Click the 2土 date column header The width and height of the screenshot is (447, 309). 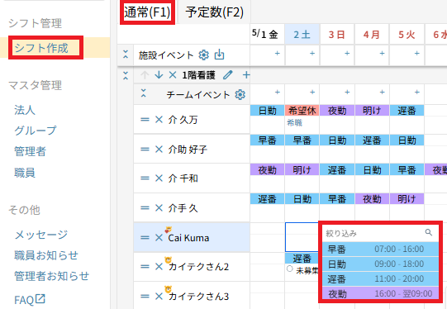pos(302,35)
